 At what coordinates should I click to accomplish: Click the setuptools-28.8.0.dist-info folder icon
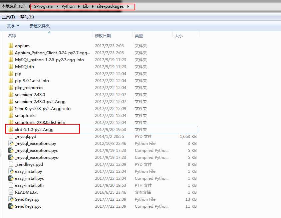[x=11, y=122]
